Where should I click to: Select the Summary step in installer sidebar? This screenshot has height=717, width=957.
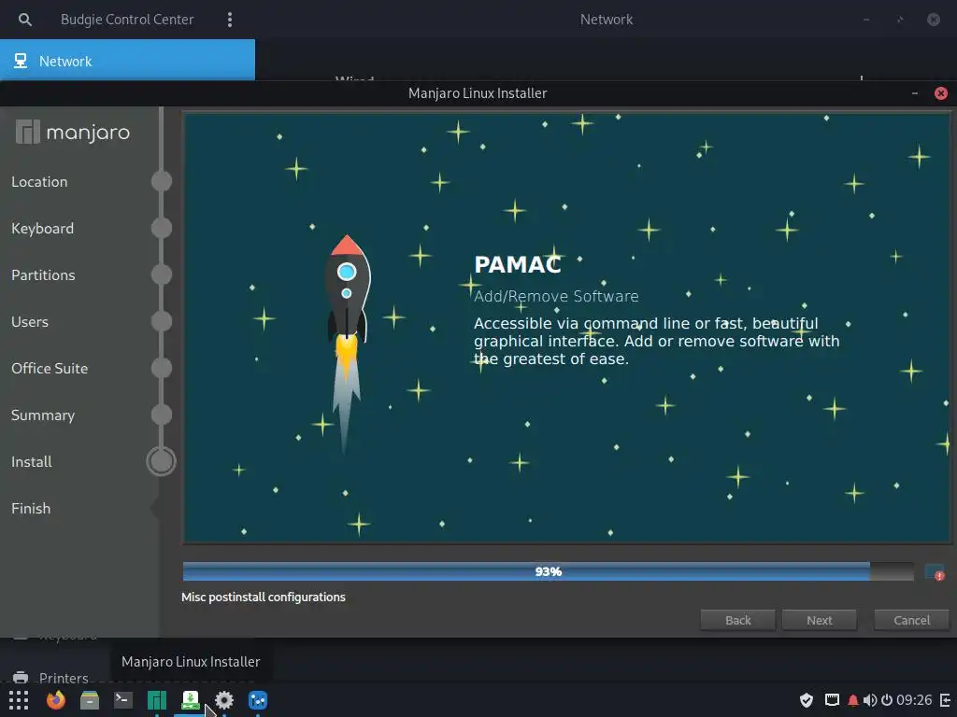43,415
